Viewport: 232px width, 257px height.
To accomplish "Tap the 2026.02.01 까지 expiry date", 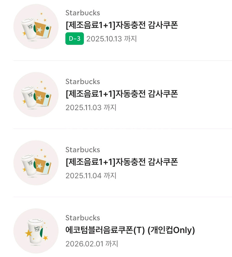I will pyautogui.click(x=92, y=244).
